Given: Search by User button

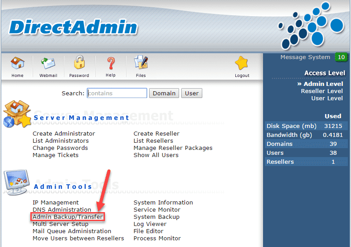Looking at the screenshot, I should 192,93.
